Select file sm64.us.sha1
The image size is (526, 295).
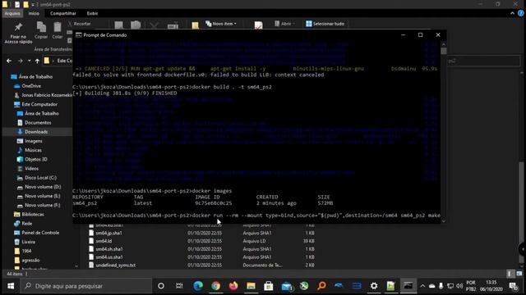(x=109, y=257)
